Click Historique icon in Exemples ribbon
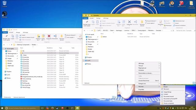The height and width of the screenshot is (110, 196). click(168, 25)
